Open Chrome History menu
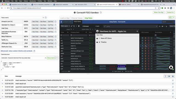The image size is (176, 99). pos(26,1)
